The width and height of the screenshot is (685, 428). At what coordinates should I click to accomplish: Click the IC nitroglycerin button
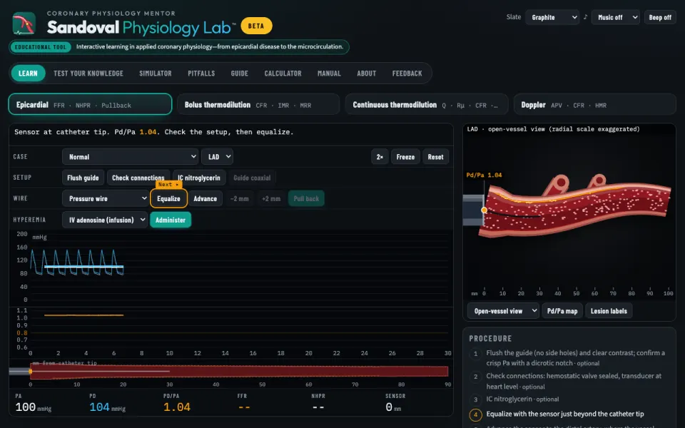(x=199, y=178)
